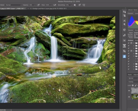
Task: Toggle pressure for size icon
Action: [x=79, y=5]
